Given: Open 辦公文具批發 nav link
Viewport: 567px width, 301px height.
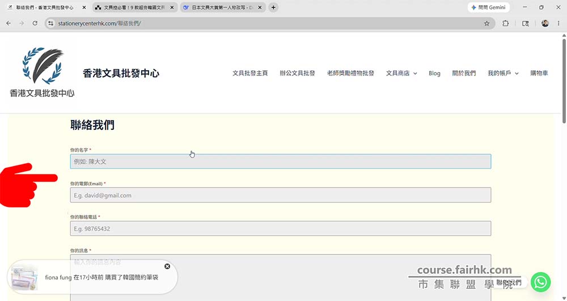Looking at the screenshot, I should (297, 73).
